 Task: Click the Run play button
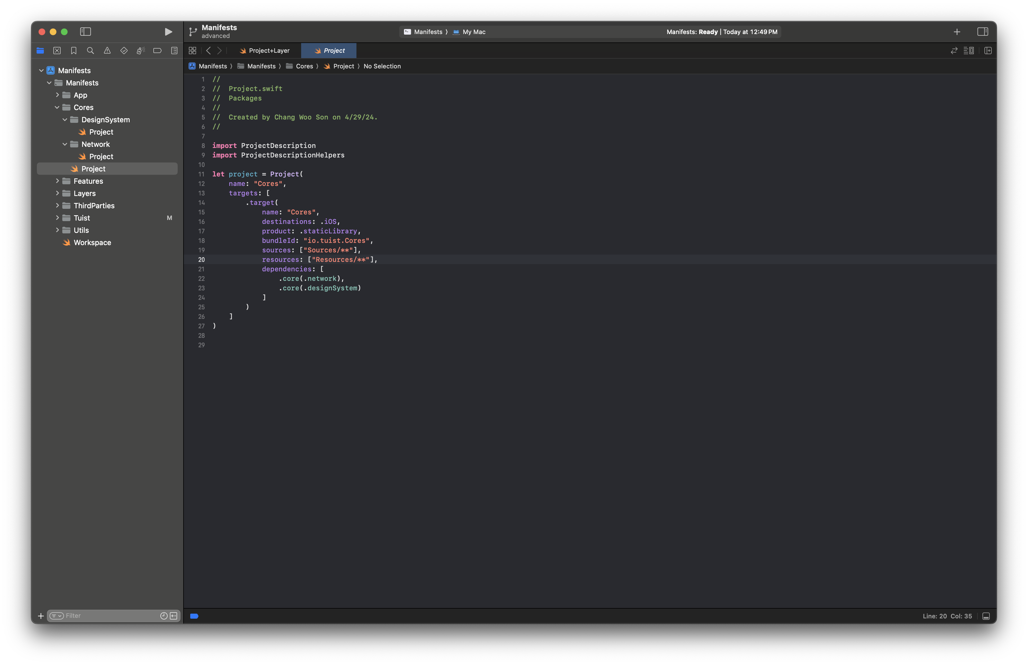tap(168, 32)
